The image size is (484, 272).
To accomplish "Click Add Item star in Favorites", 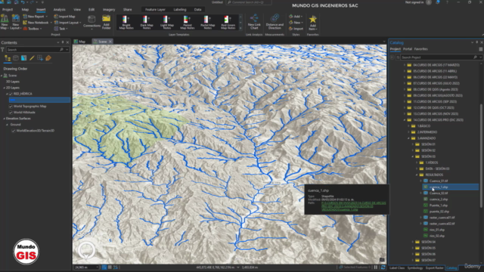I will tap(312, 23).
